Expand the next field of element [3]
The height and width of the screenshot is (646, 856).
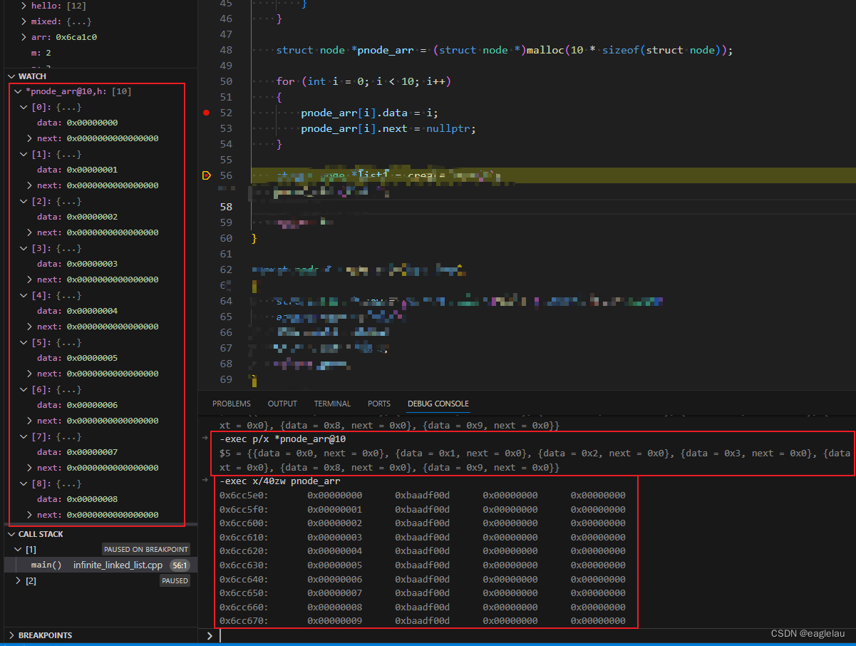coord(29,279)
